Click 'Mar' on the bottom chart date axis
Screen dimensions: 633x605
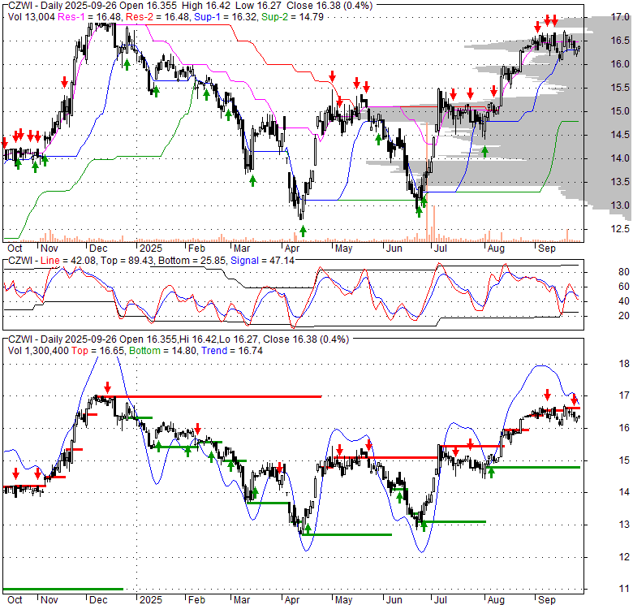click(241, 600)
